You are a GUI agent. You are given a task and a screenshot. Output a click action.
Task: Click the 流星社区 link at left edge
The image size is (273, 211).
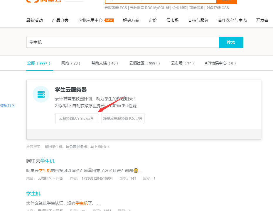click(x=8, y=106)
